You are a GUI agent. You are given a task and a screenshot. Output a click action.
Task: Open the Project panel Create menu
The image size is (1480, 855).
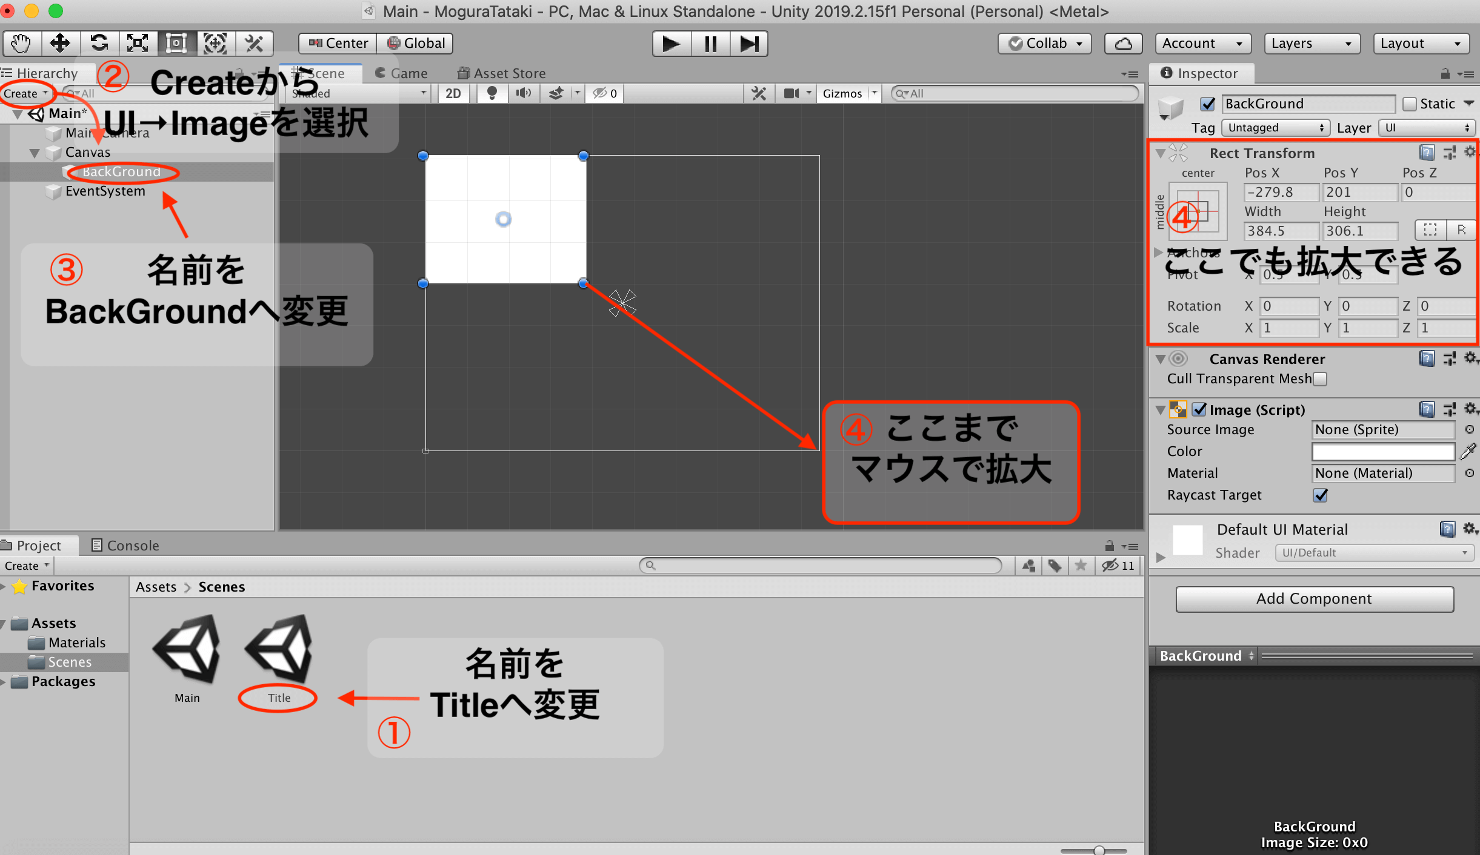(27, 566)
